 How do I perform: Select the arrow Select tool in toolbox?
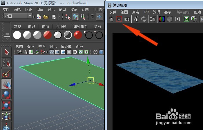(x=6, y=52)
